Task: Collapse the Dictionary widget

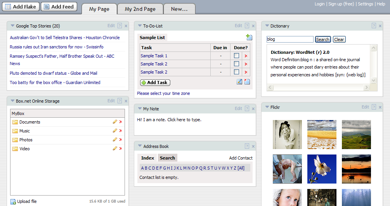Action: coord(267,26)
